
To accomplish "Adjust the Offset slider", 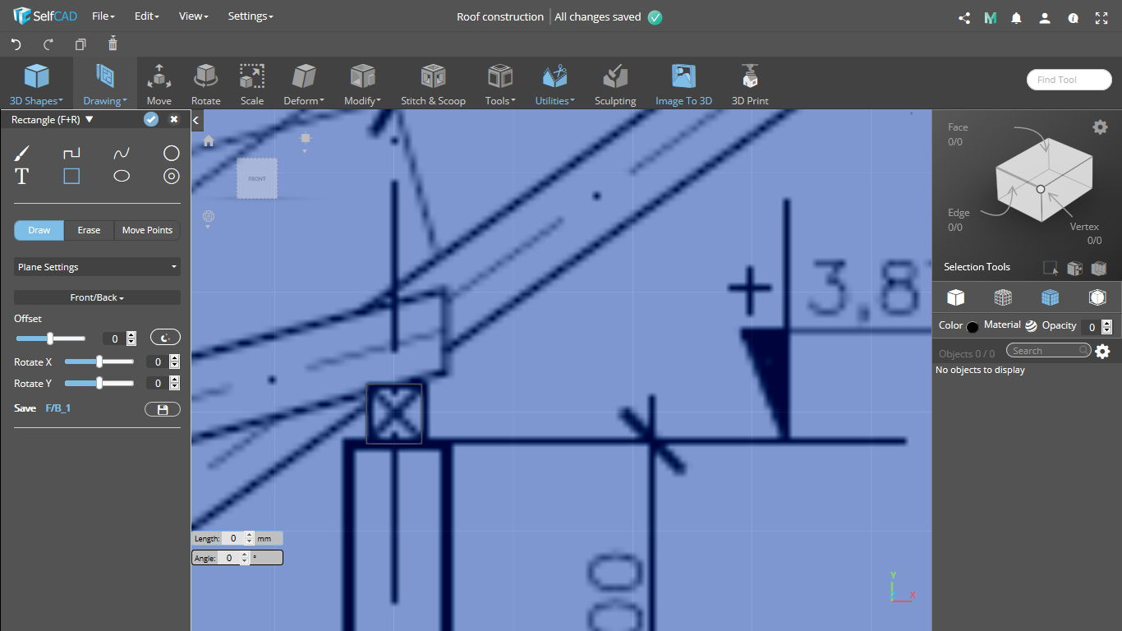I will pos(50,339).
